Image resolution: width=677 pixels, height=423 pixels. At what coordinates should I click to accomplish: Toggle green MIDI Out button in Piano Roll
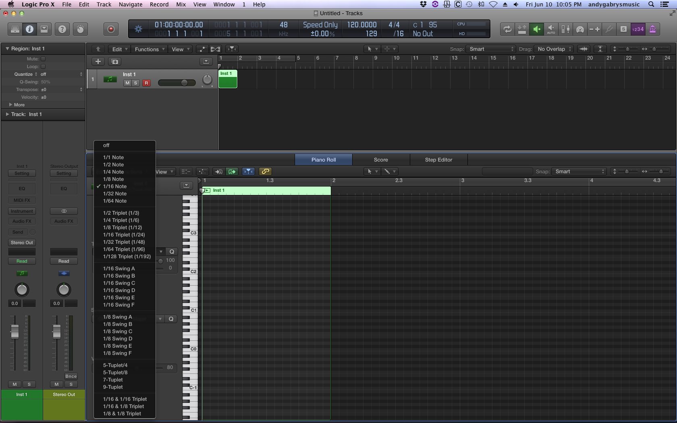coord(232,172)
